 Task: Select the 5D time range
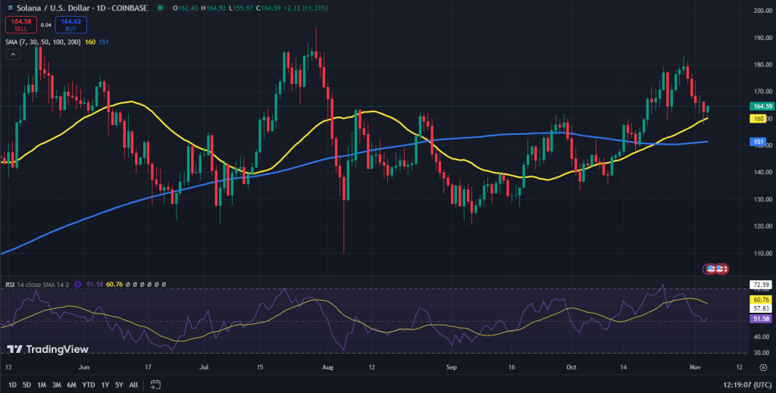[27, 384]
